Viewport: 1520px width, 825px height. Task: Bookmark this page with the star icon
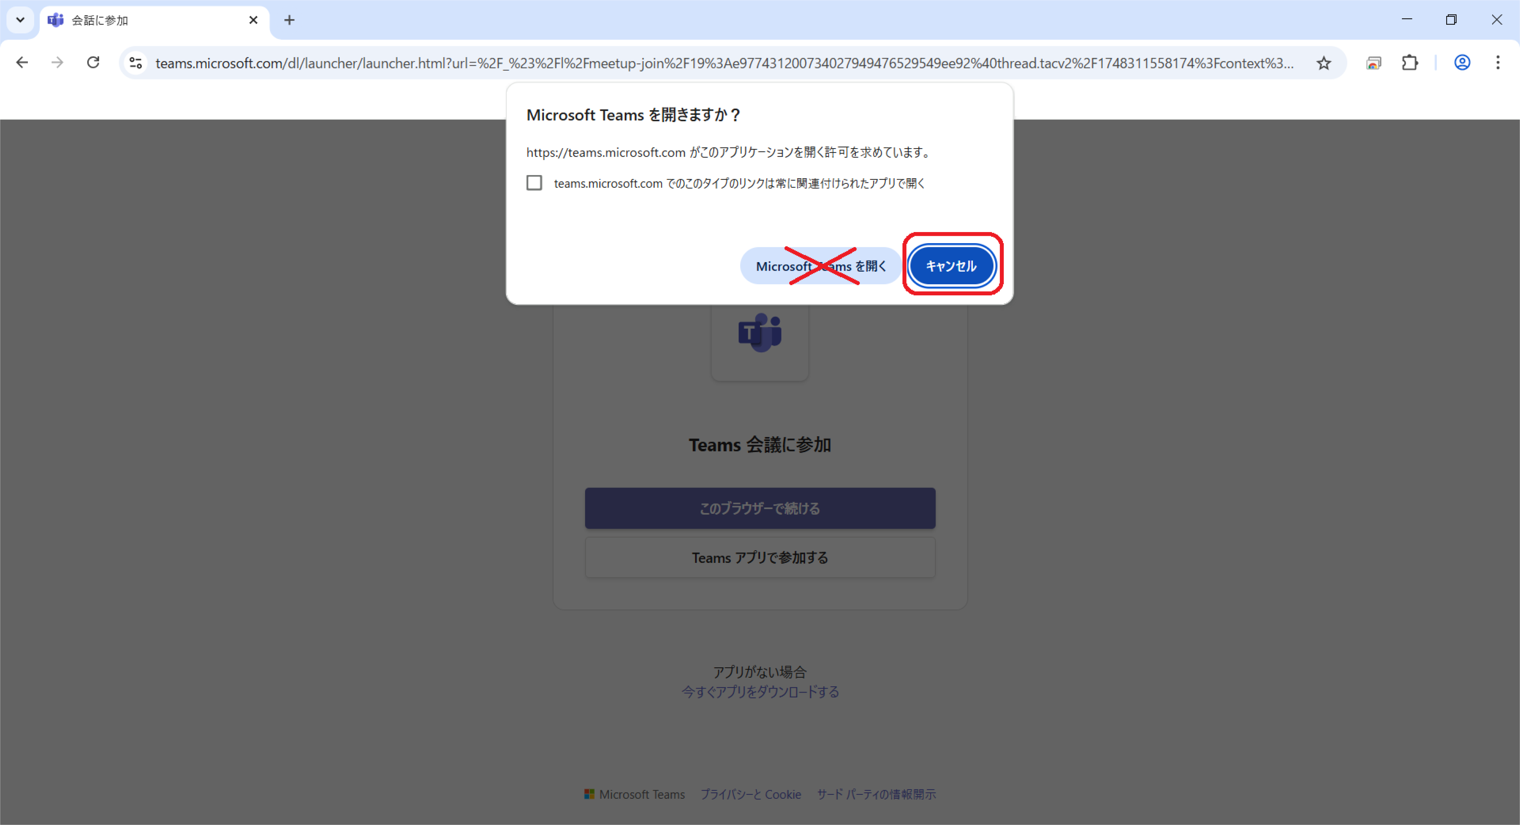1323,63
